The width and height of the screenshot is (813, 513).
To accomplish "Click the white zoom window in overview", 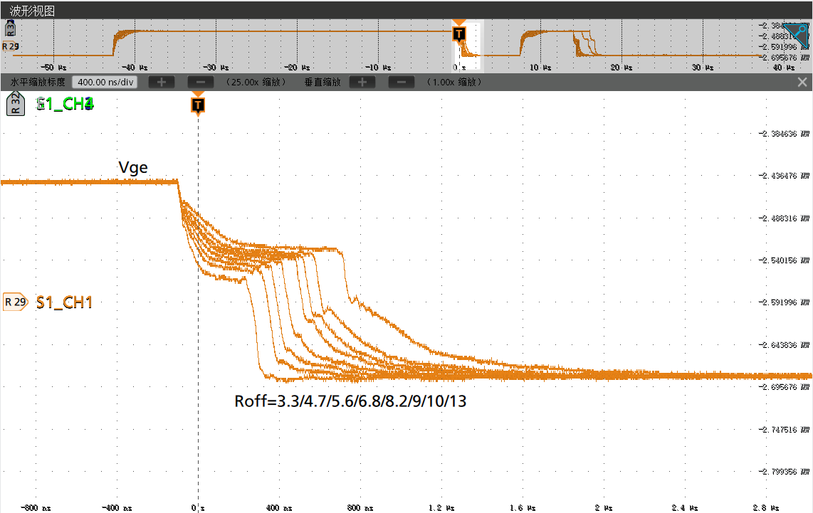I will coord(470,47).
